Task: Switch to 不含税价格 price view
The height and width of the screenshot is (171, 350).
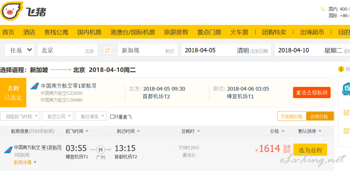Action: pyautogui.click(x=291, y=116)
